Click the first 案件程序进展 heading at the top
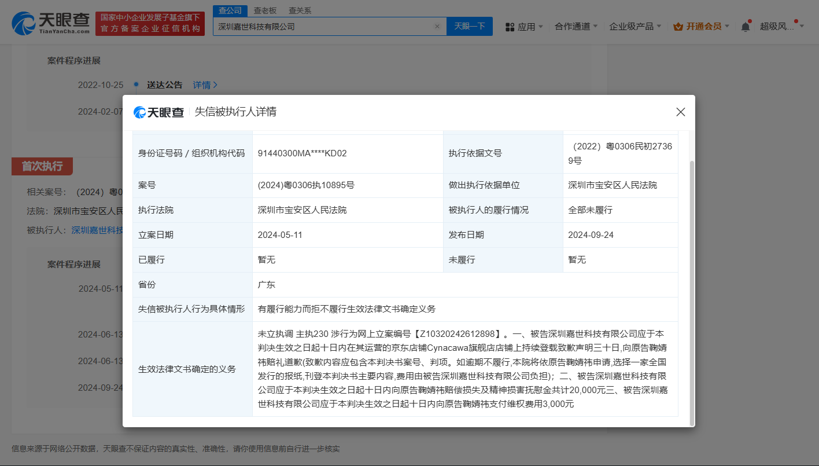Screen dimensions: 819x466 [x=74, y=61]
